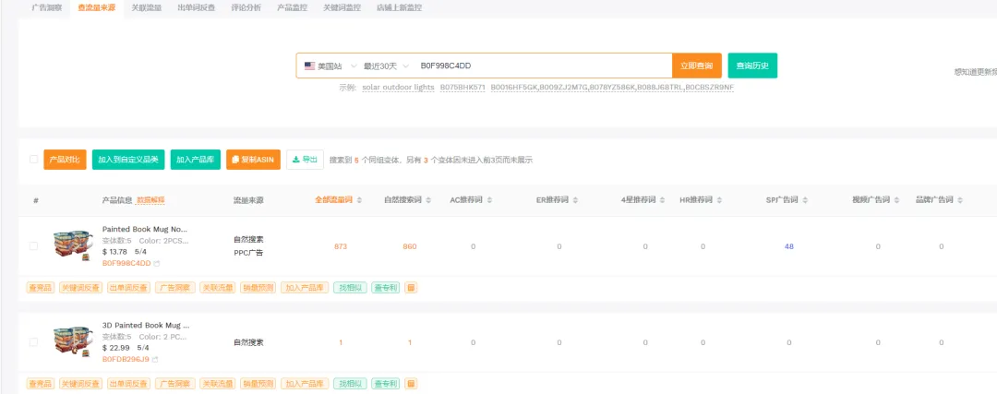Check the box for B0F998C4DD row
997x394 pixels.
pos(34,246)
